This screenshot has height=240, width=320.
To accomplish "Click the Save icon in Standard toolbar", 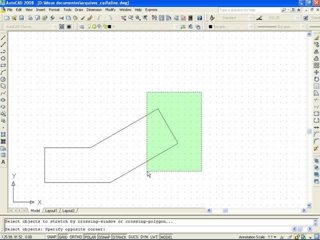I will 21,18.
